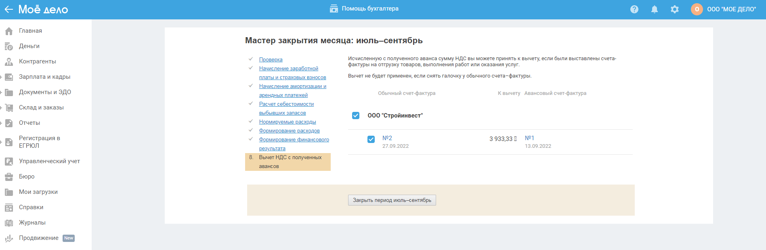This screenshot has height=250, width=766.
Task: Click the Управленческий учет icon
Action: click(9, 161)
